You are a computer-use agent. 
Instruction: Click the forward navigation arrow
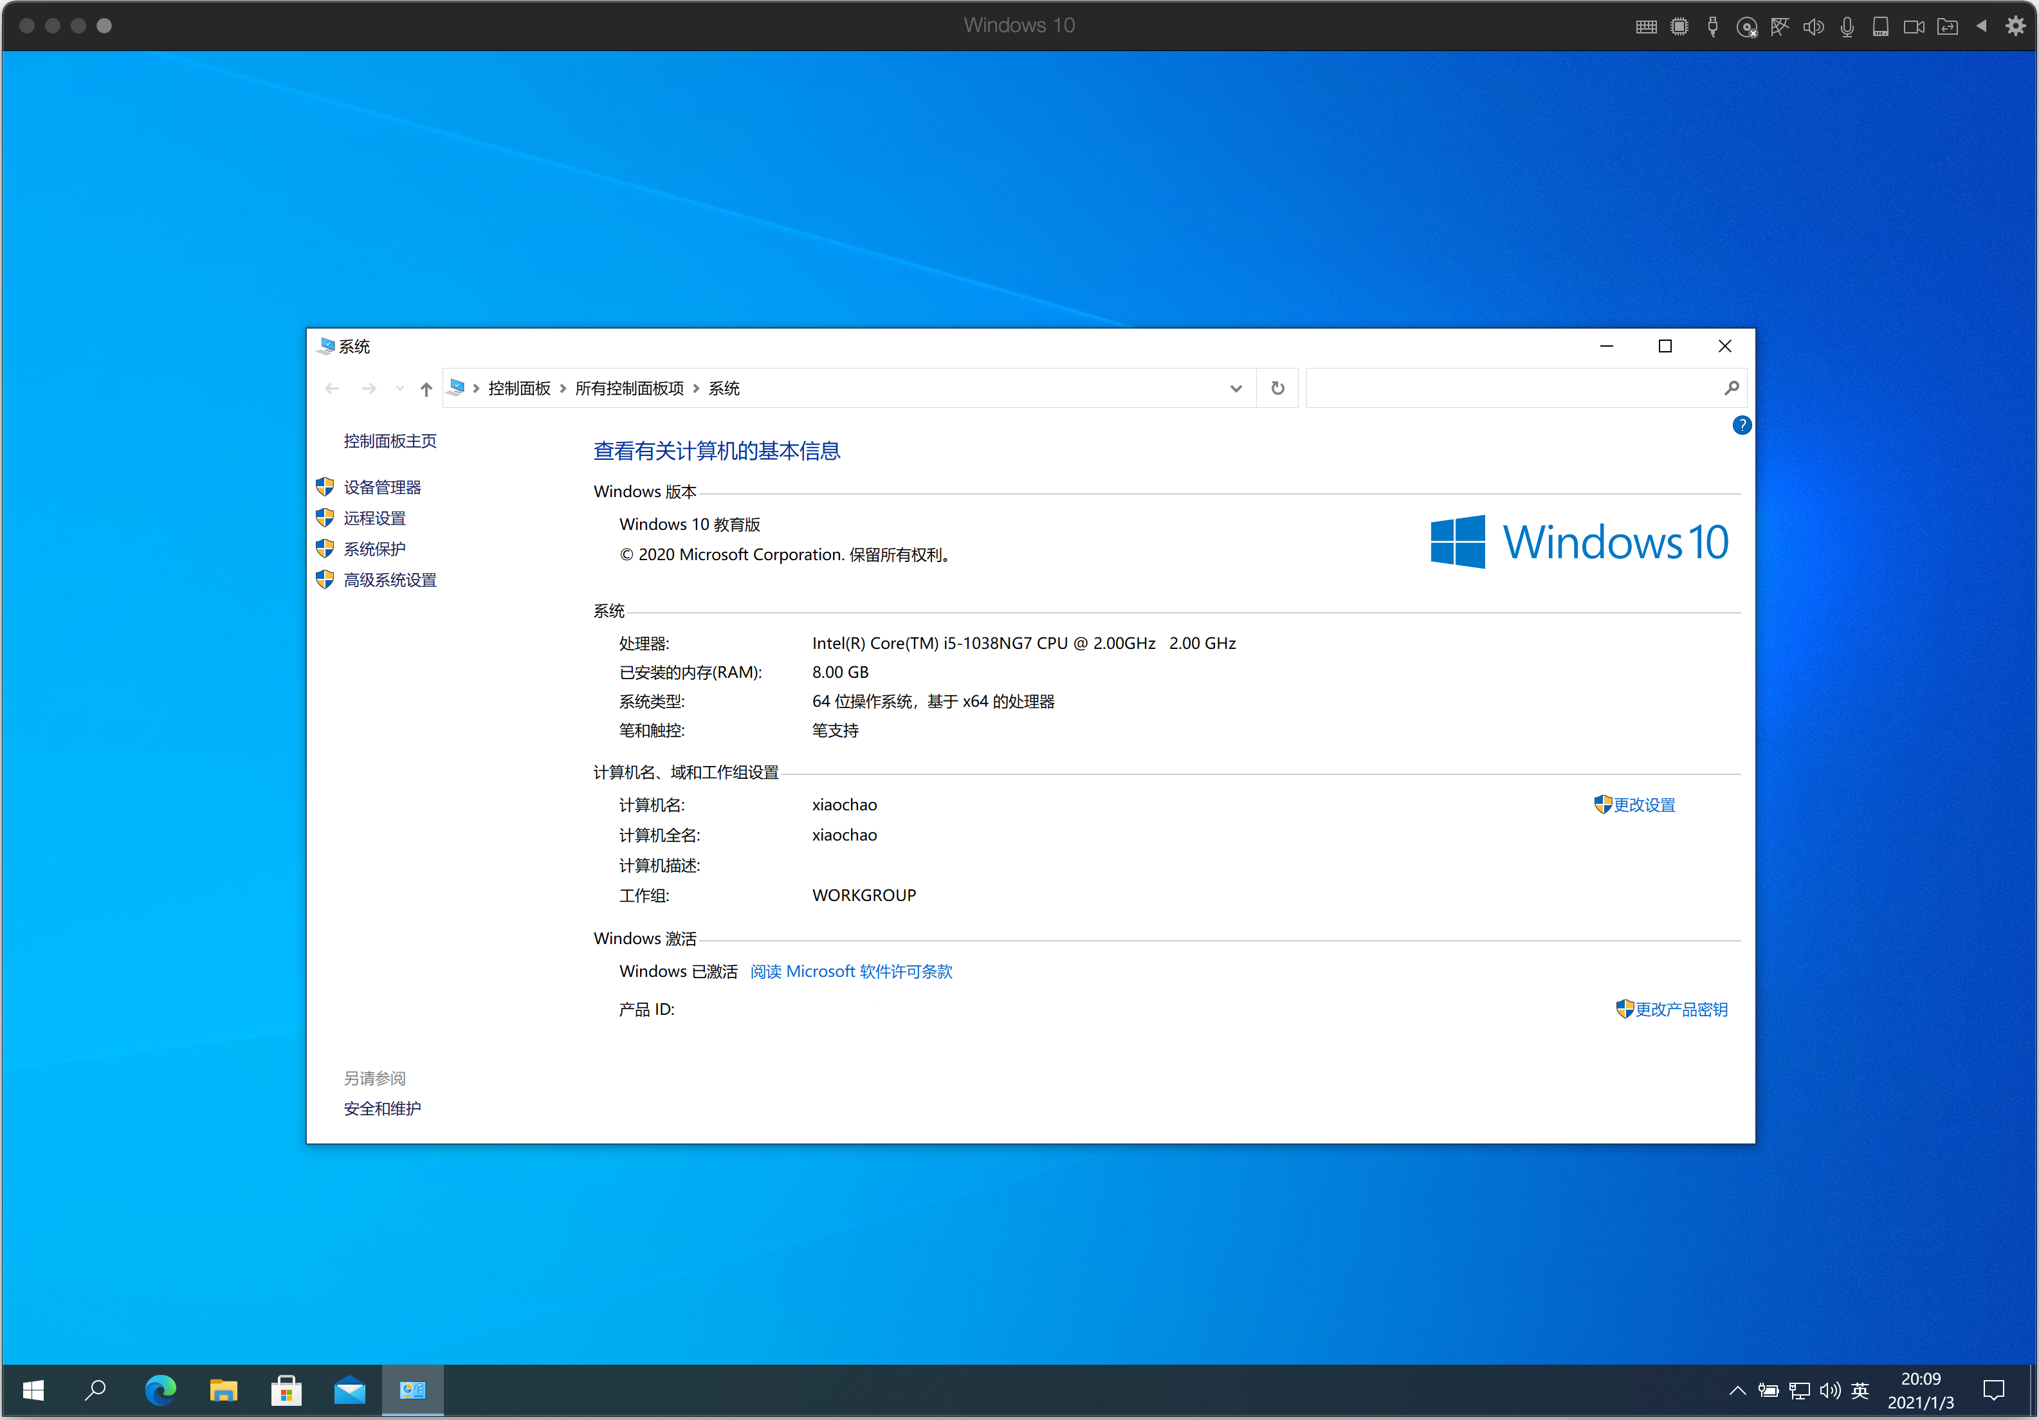click(x=369, y=388)
